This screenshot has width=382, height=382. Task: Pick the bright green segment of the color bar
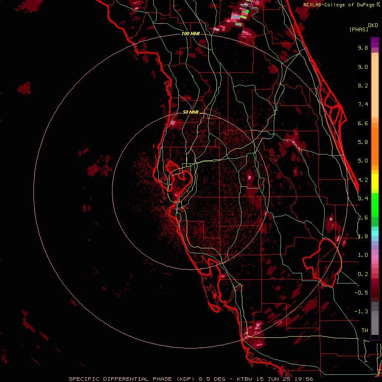pyautogui.click(x=375, y=205)
